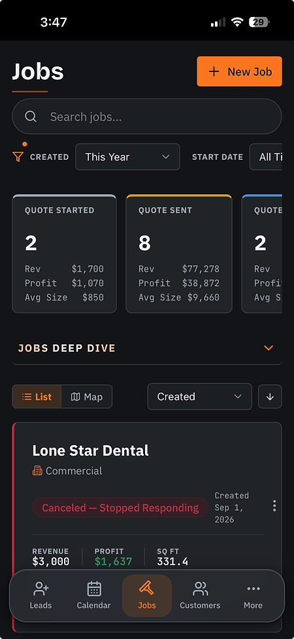Switch to Map view
Viewport: 294px width, 639px height.
pos(87,397)
